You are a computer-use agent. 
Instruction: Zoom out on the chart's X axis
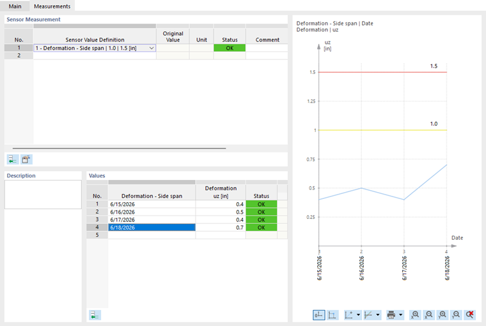(428, 315)
